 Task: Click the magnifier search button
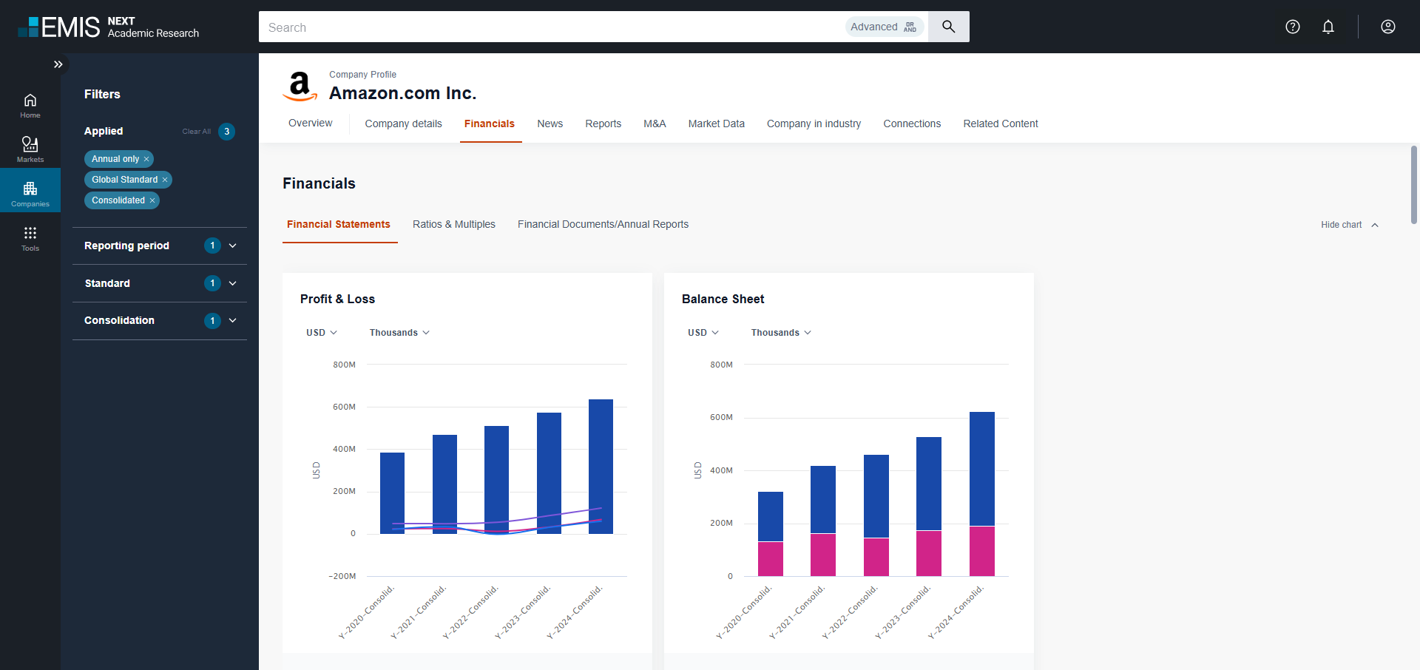pos(948,27)
